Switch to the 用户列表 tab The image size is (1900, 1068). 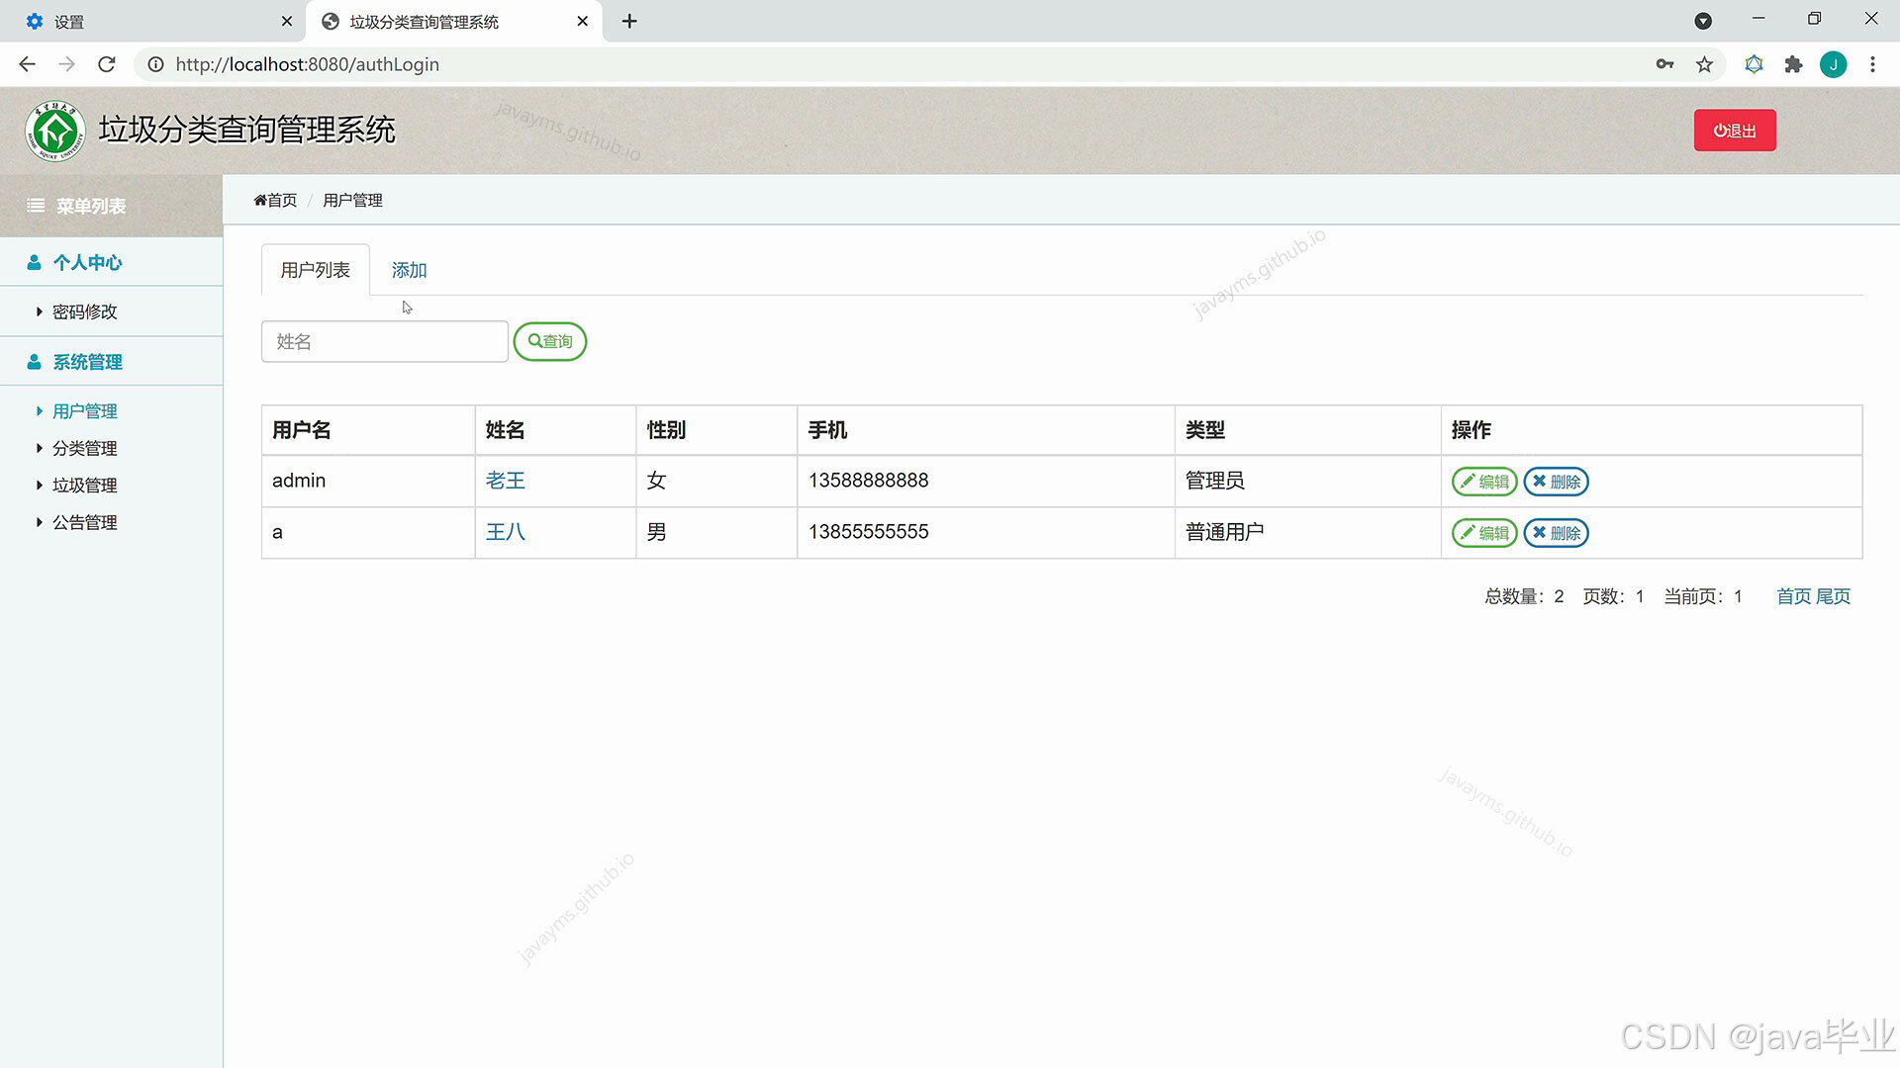coord(315,270)
